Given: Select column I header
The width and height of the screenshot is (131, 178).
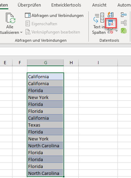Looking at the screenshot, I should click(x=98, y=63).
